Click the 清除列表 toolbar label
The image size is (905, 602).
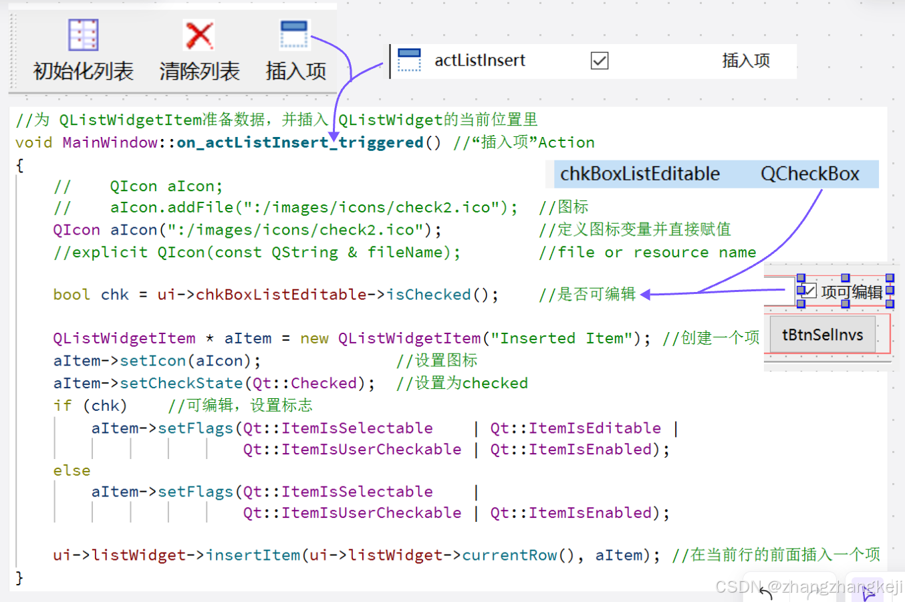point(199,71)
